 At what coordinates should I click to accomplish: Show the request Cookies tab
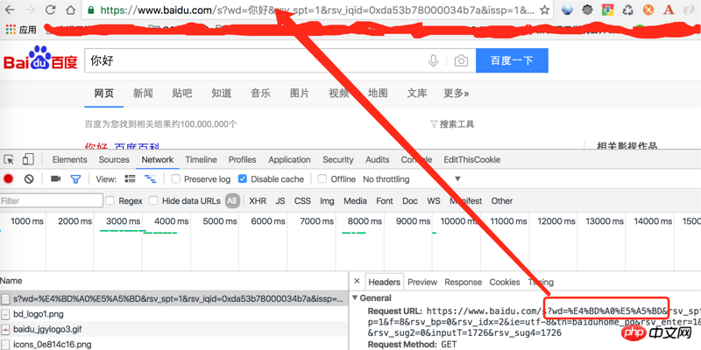click(505, 282)
